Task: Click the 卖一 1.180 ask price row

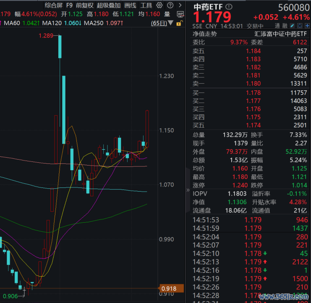Action: (251, 84)
